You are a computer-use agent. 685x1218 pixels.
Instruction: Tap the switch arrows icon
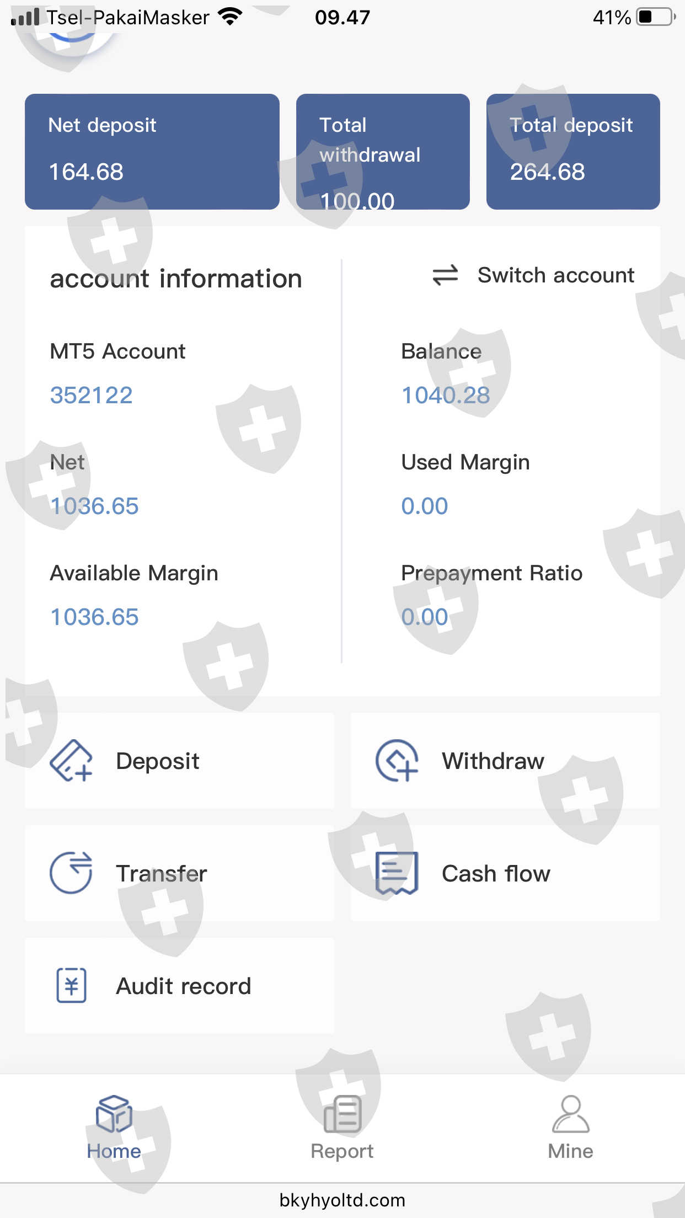445,275
